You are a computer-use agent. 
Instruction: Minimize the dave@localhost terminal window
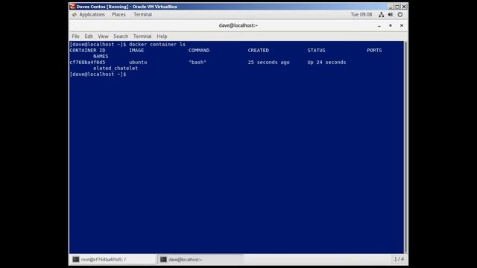tap(379, 26)
